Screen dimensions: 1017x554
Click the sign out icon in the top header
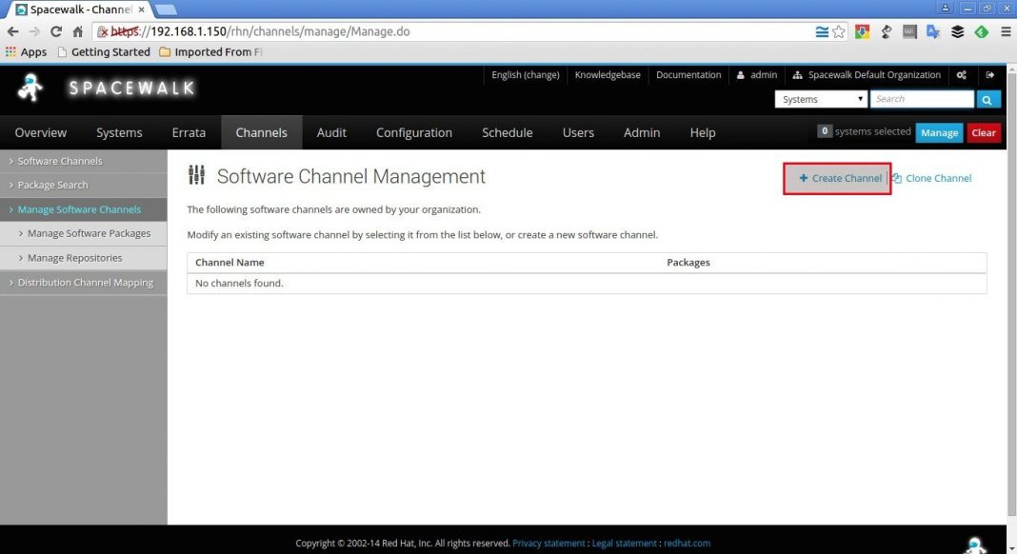990,74
